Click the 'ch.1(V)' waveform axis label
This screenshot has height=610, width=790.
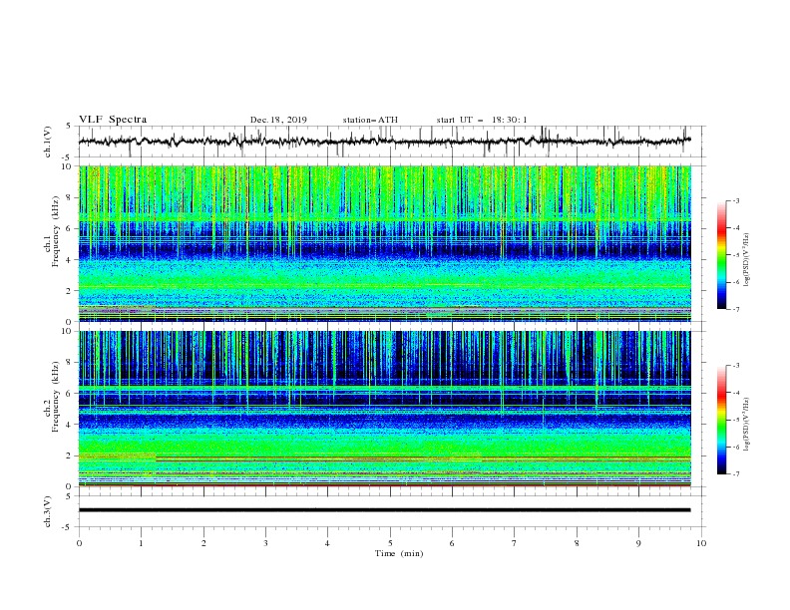pyautogui.click(x=48, y=142)
